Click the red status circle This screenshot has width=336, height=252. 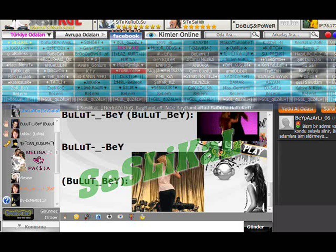pyautogui.click(x=328, y=35)
